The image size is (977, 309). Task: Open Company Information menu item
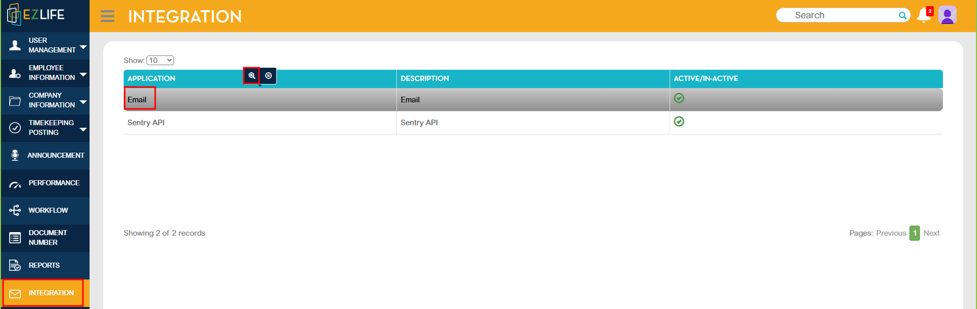coord(45,100)
